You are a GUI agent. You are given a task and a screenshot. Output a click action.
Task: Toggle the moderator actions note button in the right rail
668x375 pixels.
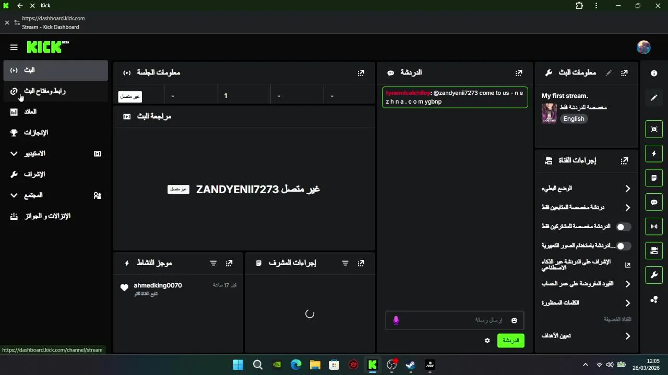(x=654, y=178)
